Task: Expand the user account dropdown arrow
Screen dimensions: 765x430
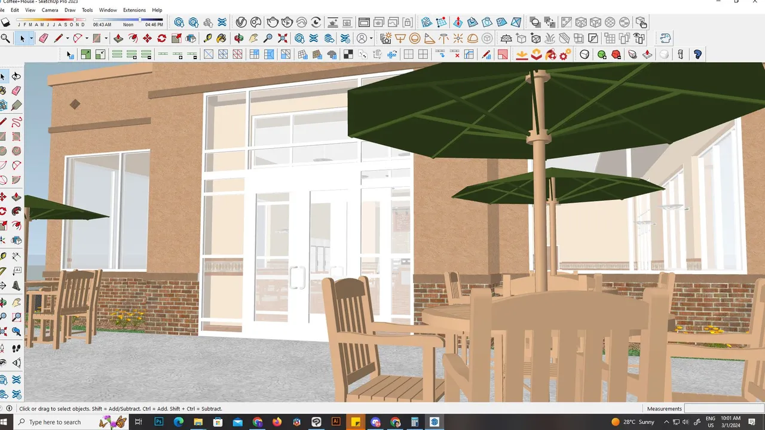Action: (x=371, y=38)
